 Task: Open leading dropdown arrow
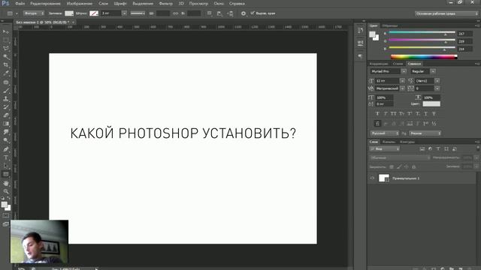point(437,81)
